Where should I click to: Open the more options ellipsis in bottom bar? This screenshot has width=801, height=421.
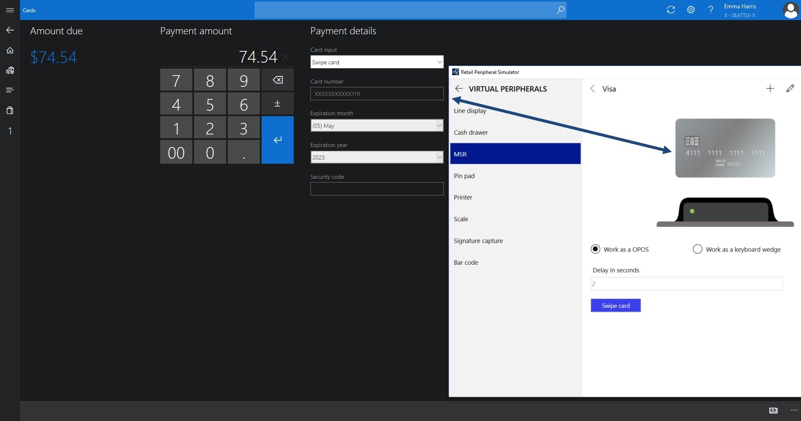(794, 410)
